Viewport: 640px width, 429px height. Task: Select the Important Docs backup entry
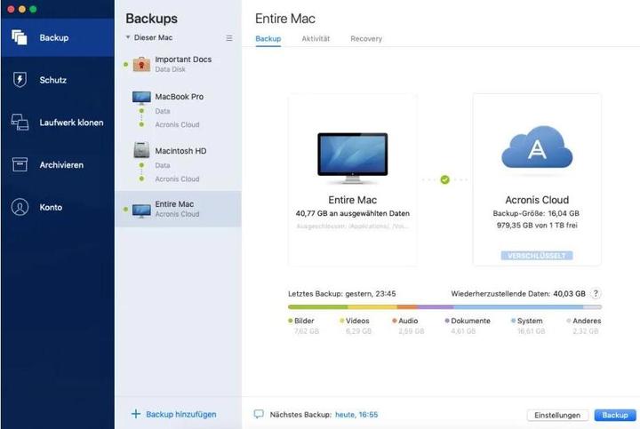click(179, 64)
